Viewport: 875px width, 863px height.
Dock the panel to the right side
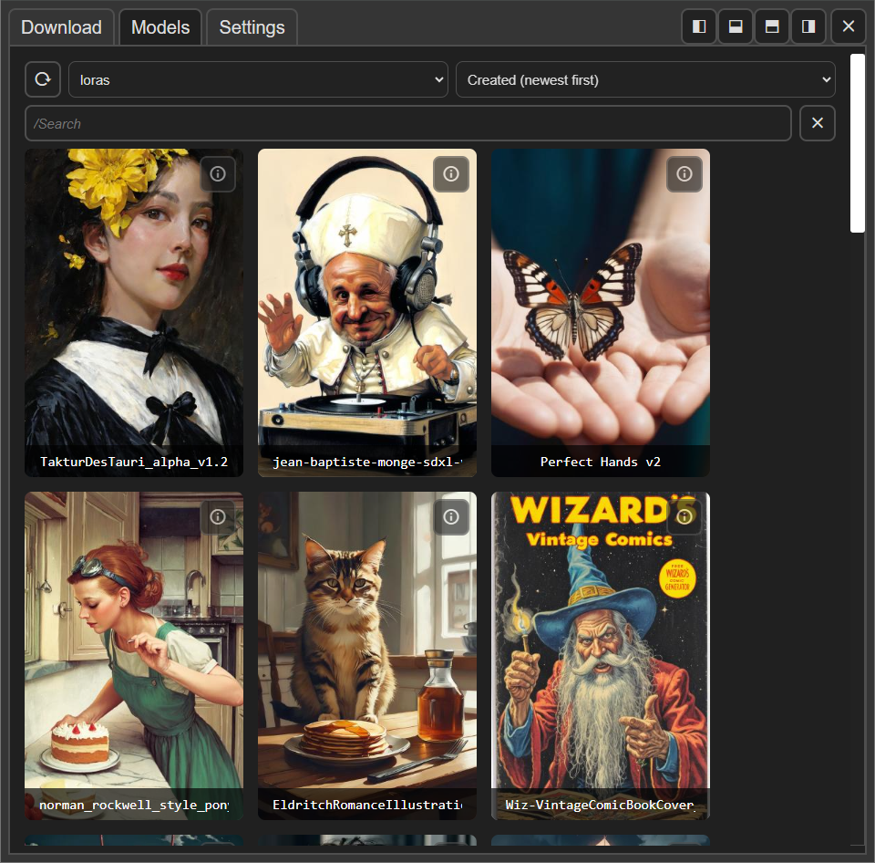tap(808, 26)
